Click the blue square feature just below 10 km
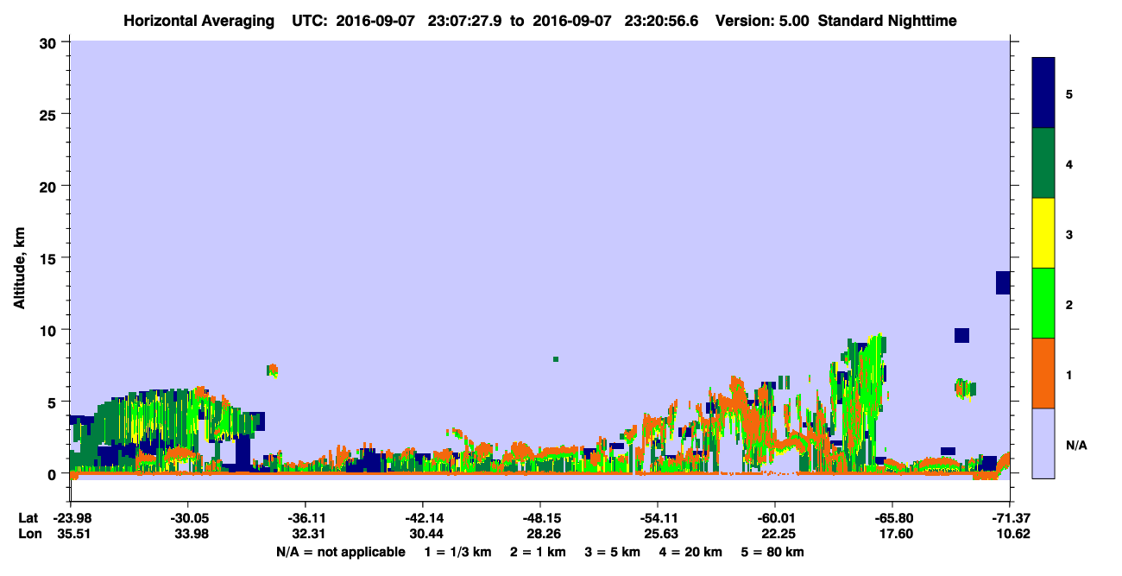The width and height of the screenshot is (1122, 576). [961, 335]
